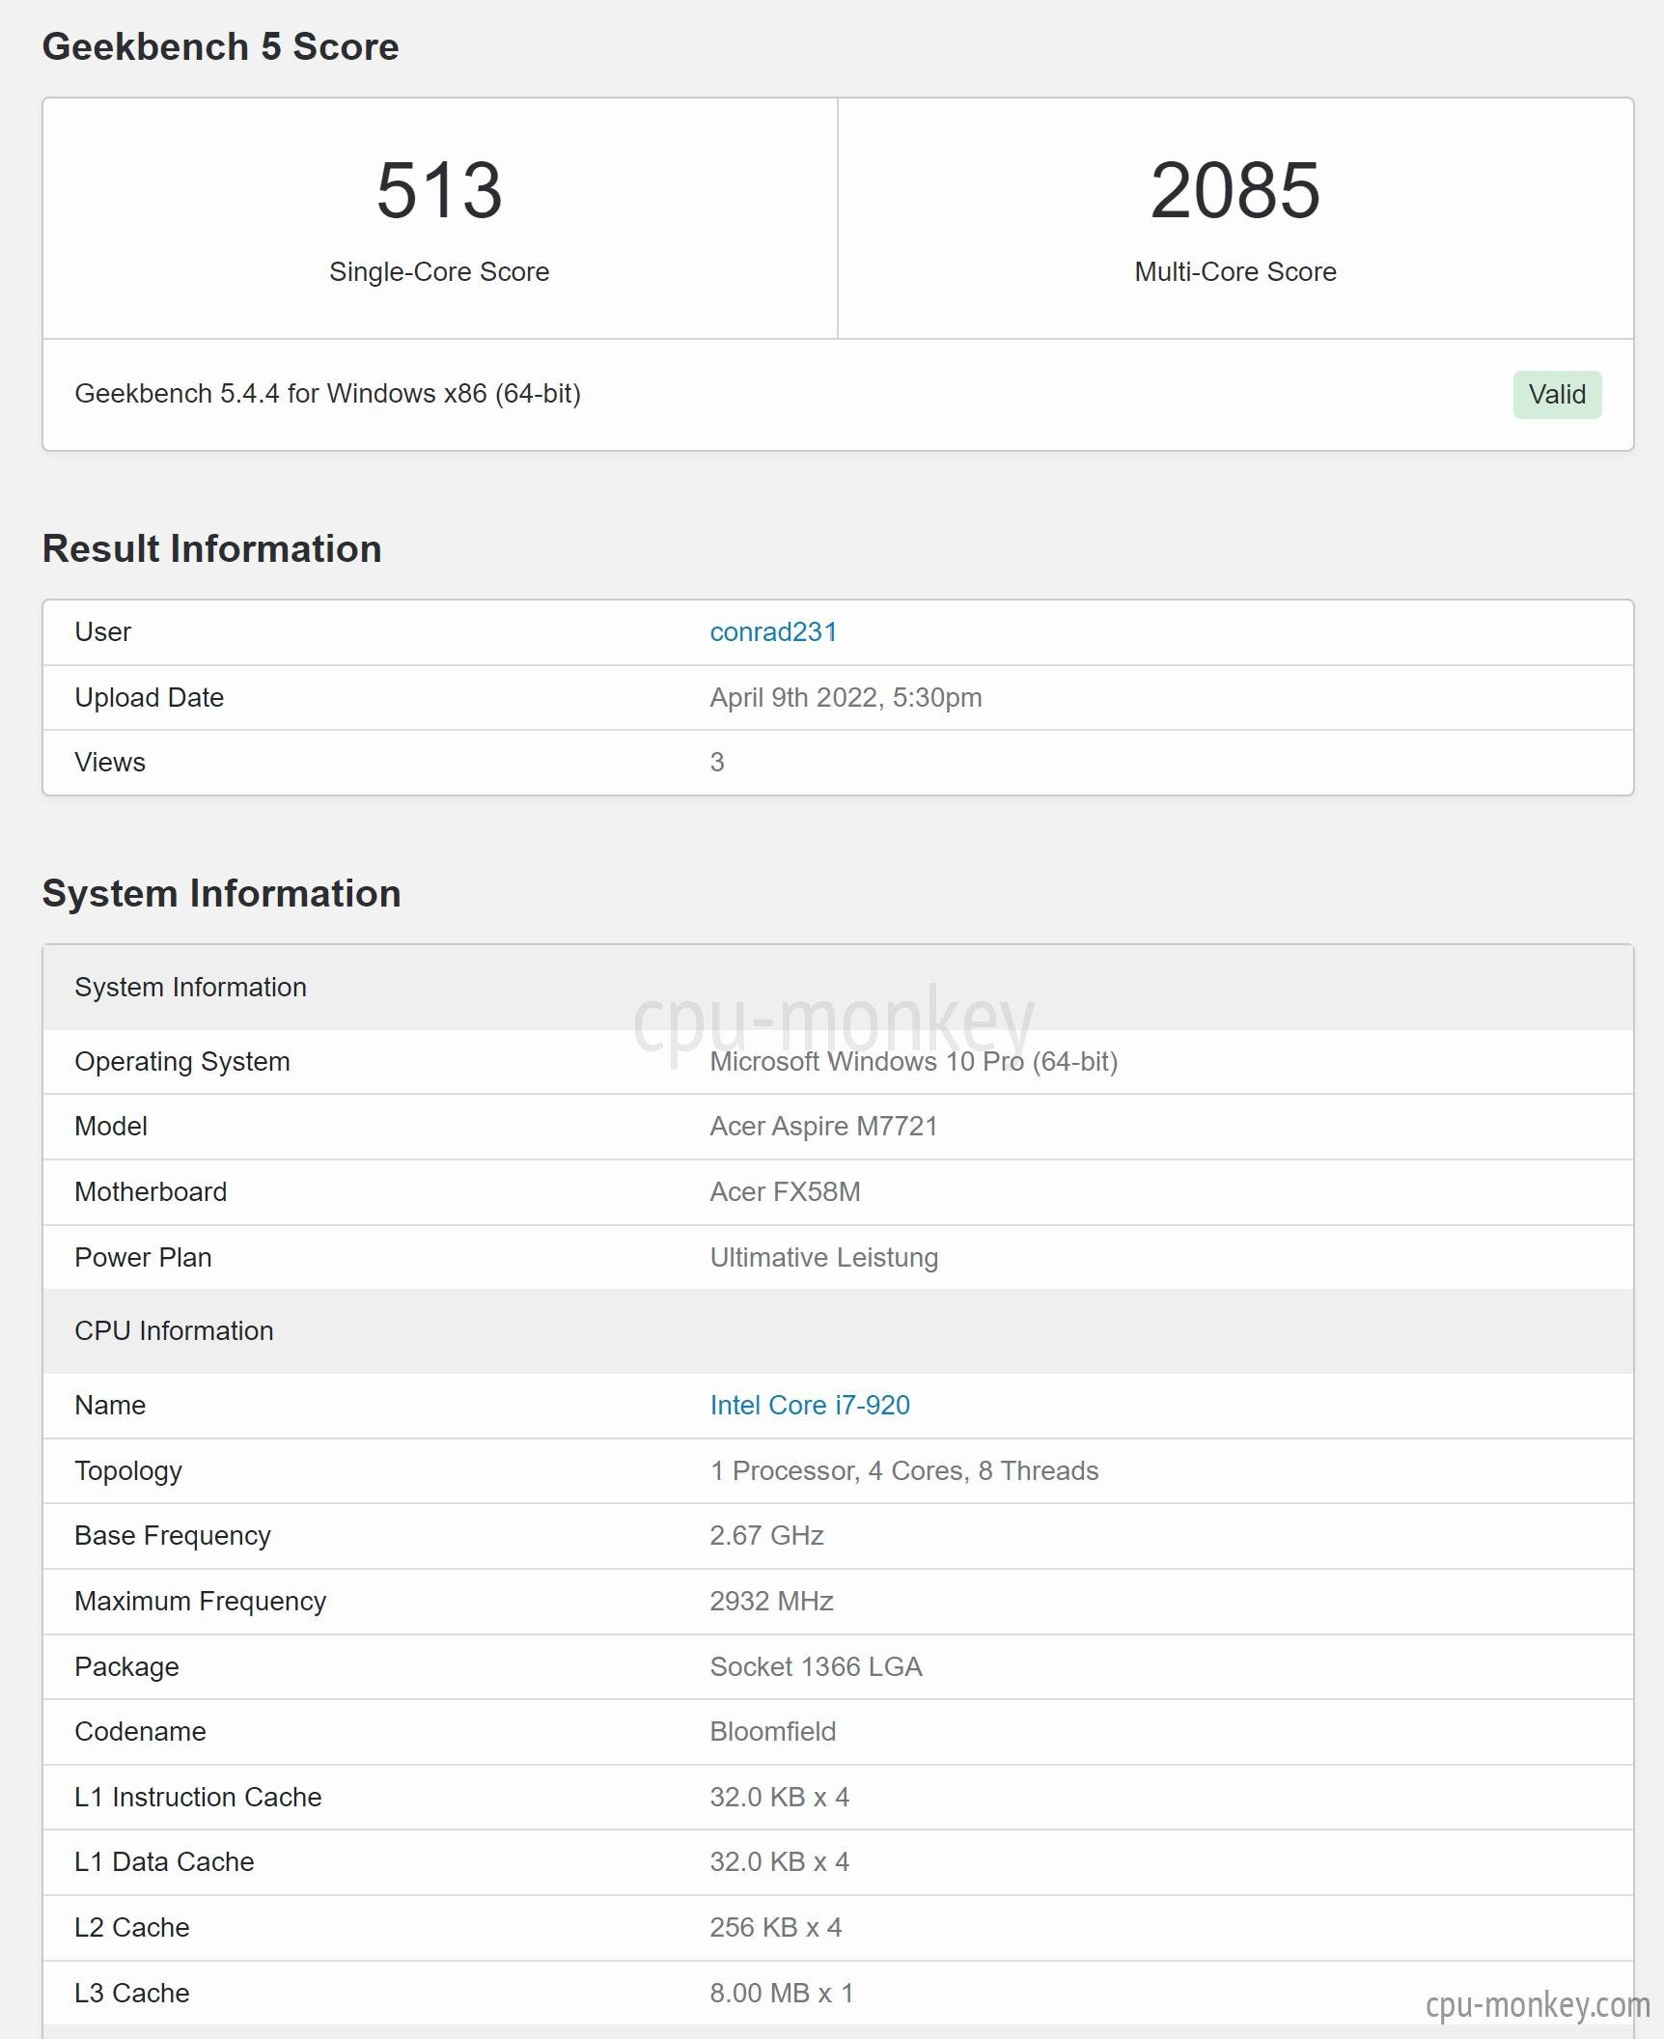The height and width of the screenshot is (2039, 1664).
Task: Click the Views row label
Action: pos(110,762)
